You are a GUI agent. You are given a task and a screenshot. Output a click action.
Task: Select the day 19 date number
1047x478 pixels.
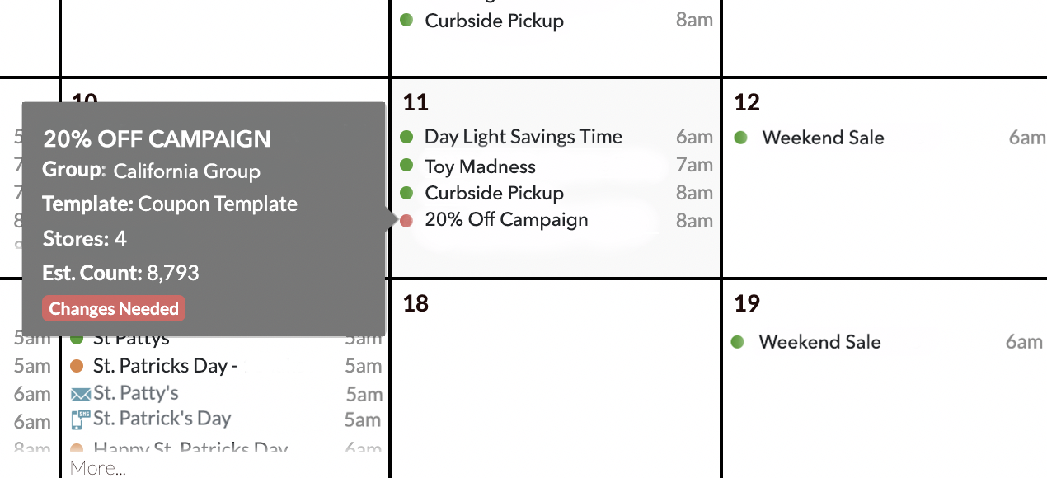[747, 303]
